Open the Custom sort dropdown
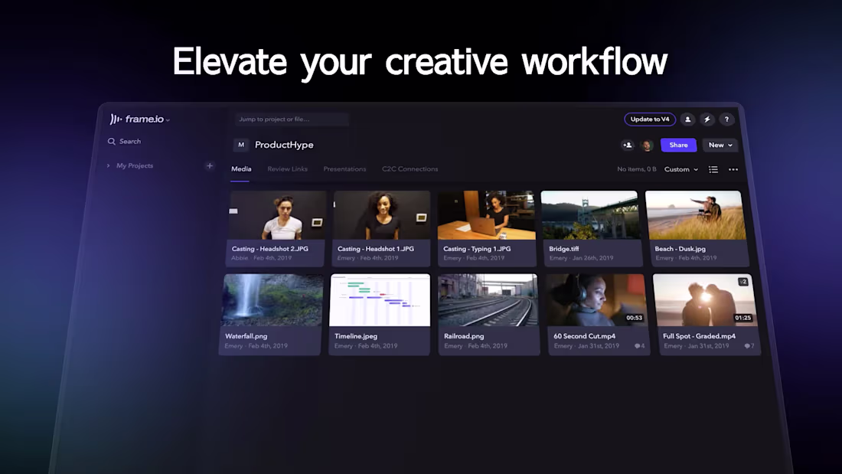Screen dimensions: 842x474 (x=680, y=169)
